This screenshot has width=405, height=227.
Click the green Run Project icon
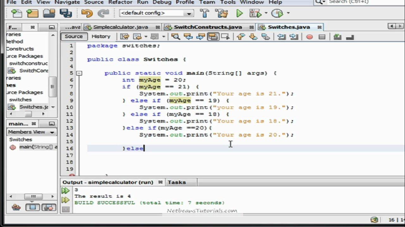pyautogui.click(x=240, y=13)
